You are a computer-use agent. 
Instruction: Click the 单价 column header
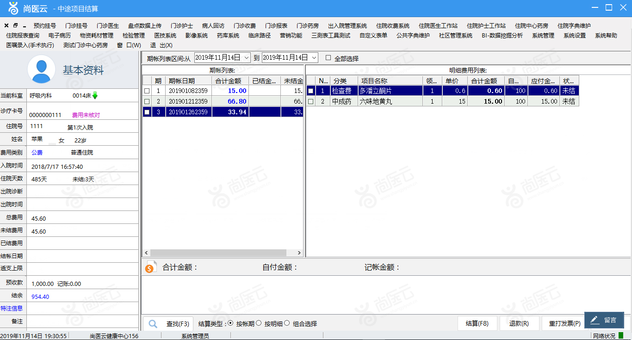(x=455, y=81)
